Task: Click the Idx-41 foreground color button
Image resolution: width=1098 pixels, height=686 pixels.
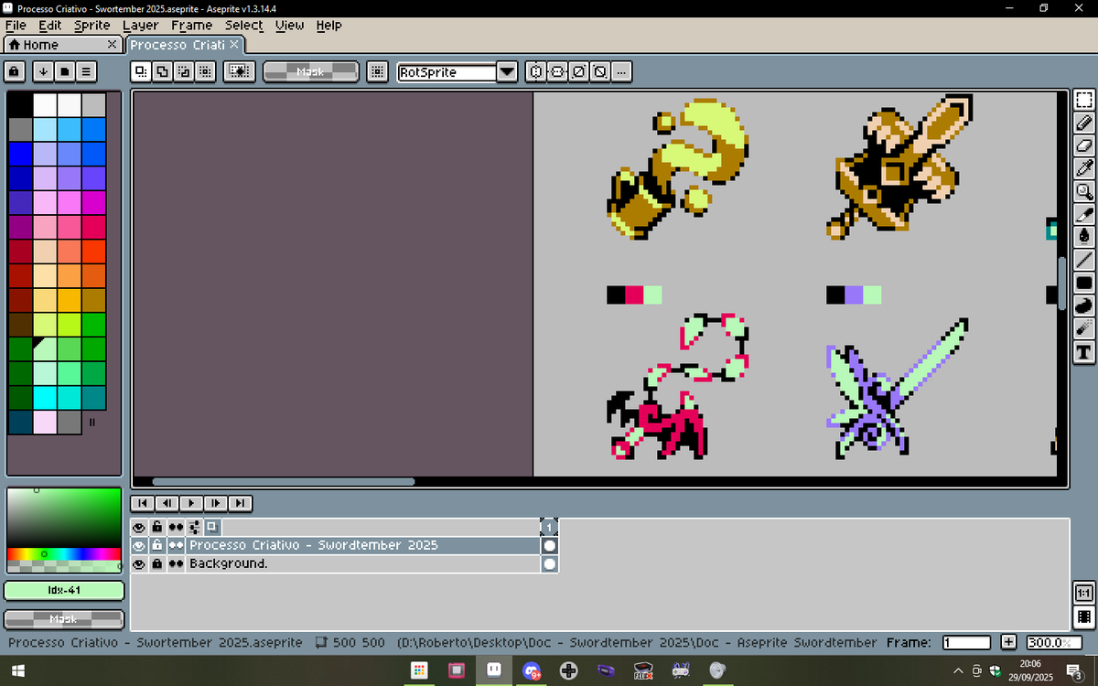Action: click(63, 591)
